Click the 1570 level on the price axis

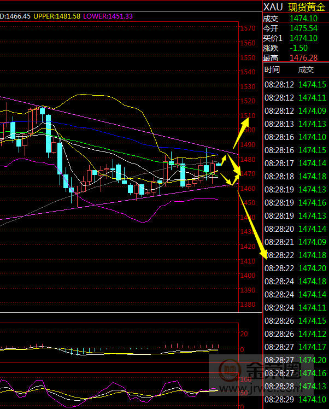tap(249, 28)
